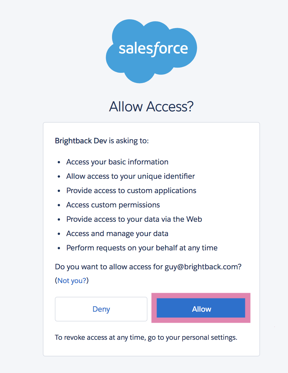Click the "Allow Access?" heading

click(151, 106)
